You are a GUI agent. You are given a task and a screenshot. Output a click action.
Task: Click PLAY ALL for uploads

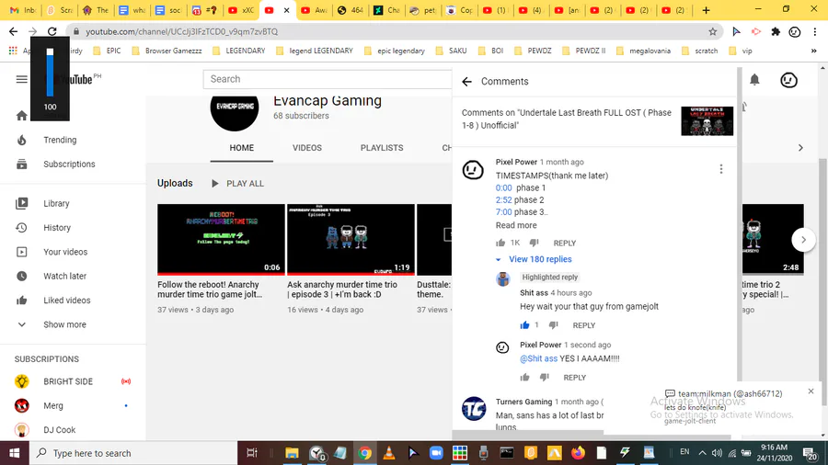tap(237, 184)
